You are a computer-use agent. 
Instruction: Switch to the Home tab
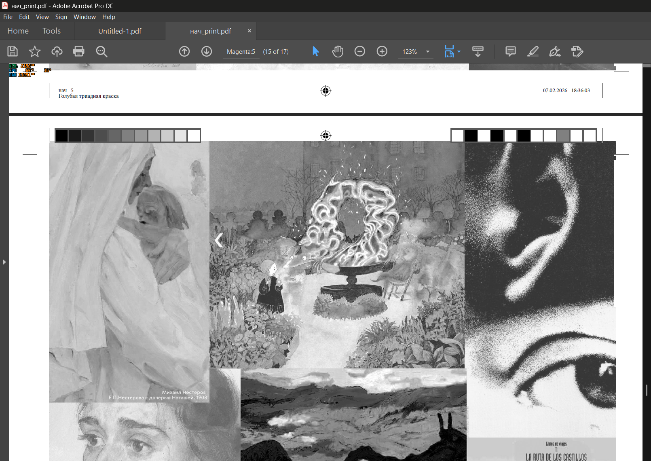tap(18, 31)
